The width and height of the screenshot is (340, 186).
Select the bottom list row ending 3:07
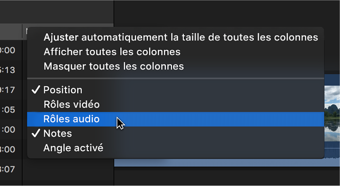point(9,169)
